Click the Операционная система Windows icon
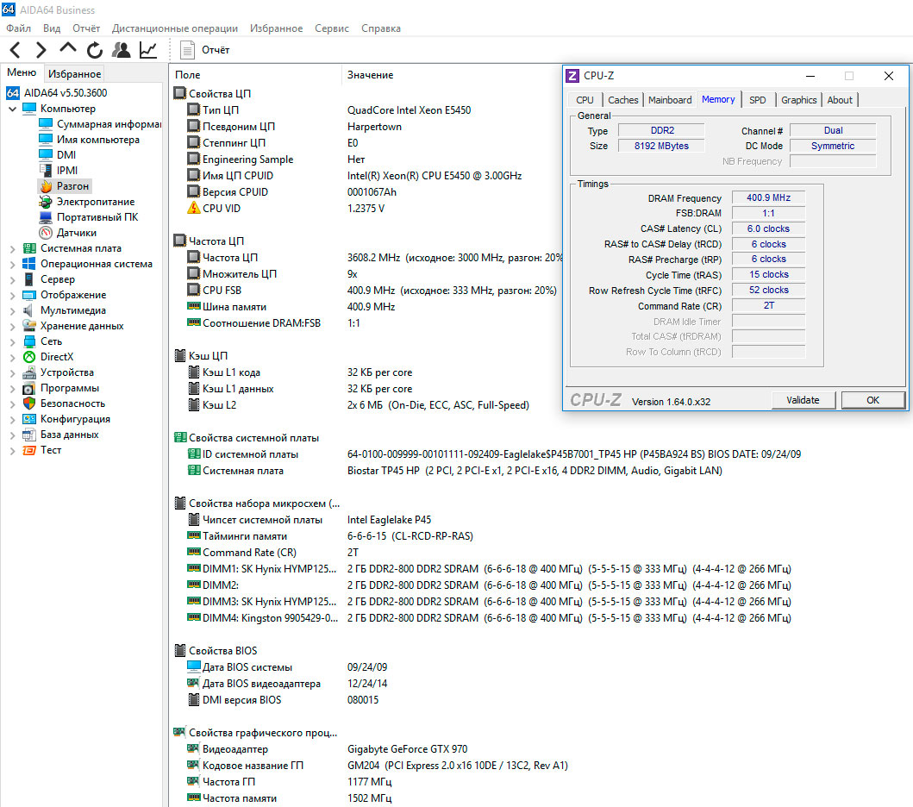 [x=29, y=264]
